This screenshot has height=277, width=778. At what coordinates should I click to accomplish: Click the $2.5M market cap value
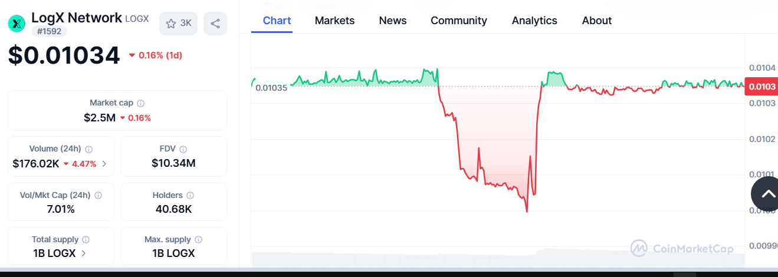pos(100,117)
